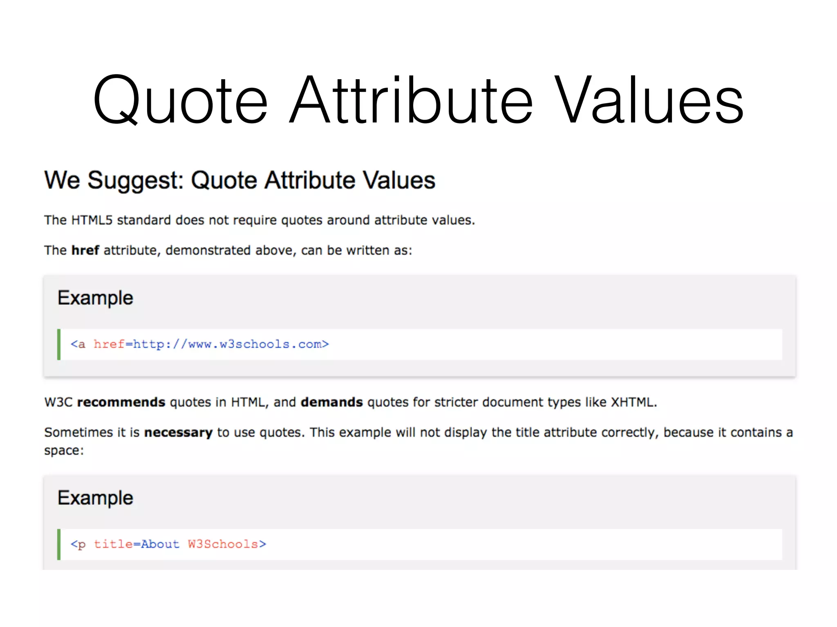Select the green bar beside second code snippet
The width and height of the screenshot is (837, 627).
click(x=60, y=544)
